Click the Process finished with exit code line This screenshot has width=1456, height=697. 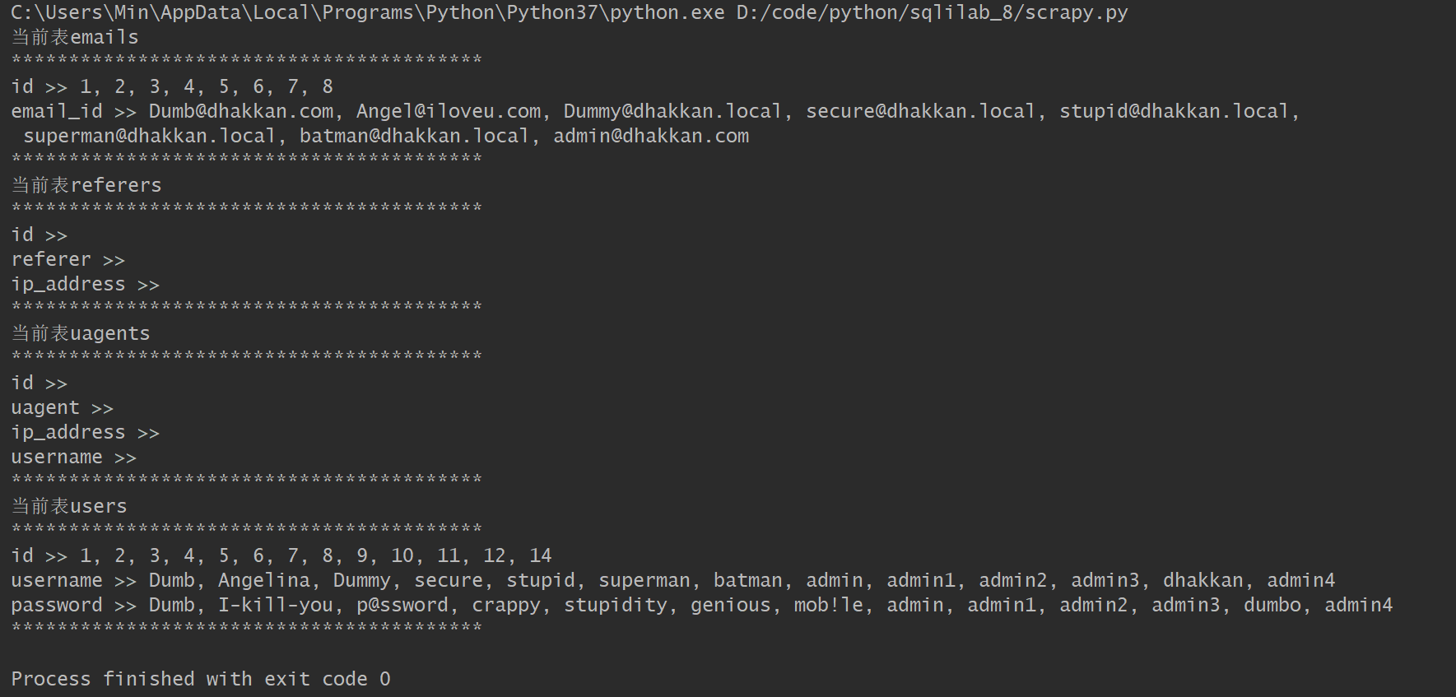pos(201,679)
